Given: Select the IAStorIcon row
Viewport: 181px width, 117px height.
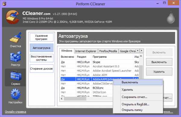Looking at the screenshot, I should pos(87,92).
